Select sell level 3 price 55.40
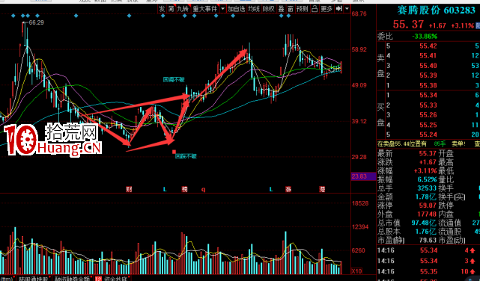 [428, 66]
